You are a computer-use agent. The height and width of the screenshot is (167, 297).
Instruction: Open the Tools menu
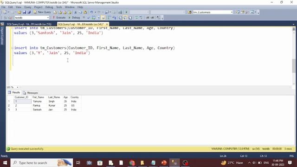[x=59, y=7]
